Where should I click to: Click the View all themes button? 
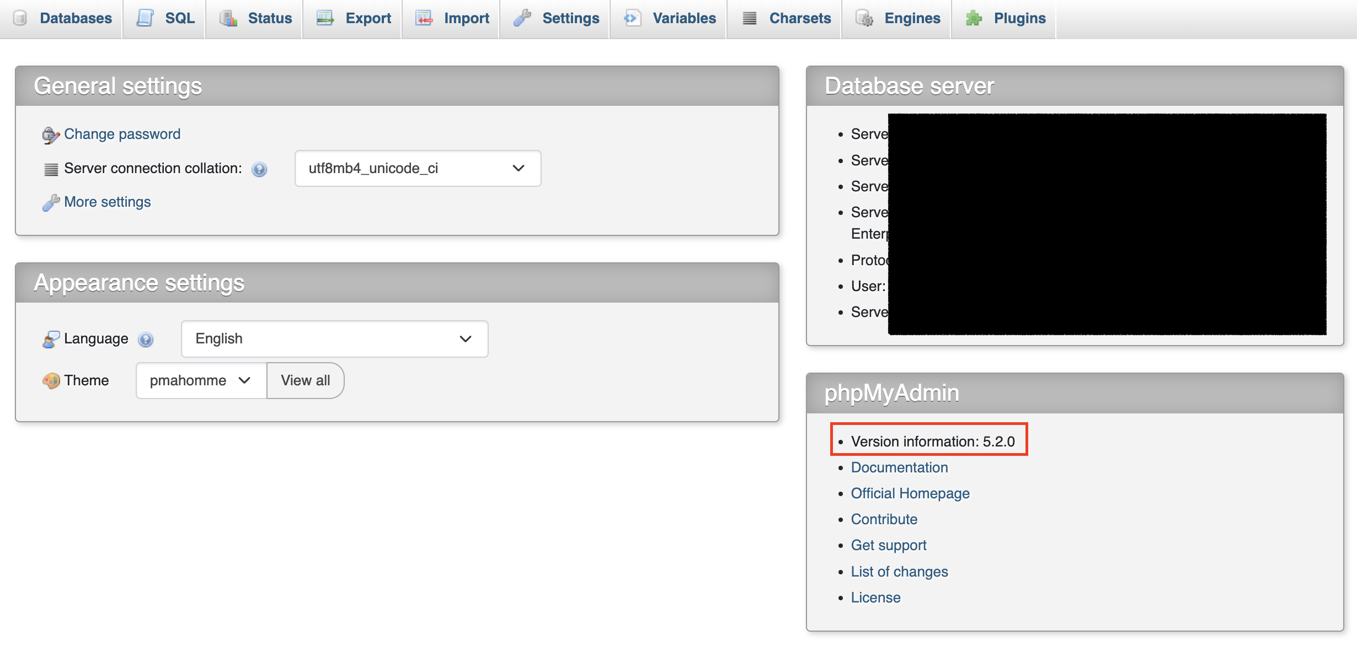[305, 380]
